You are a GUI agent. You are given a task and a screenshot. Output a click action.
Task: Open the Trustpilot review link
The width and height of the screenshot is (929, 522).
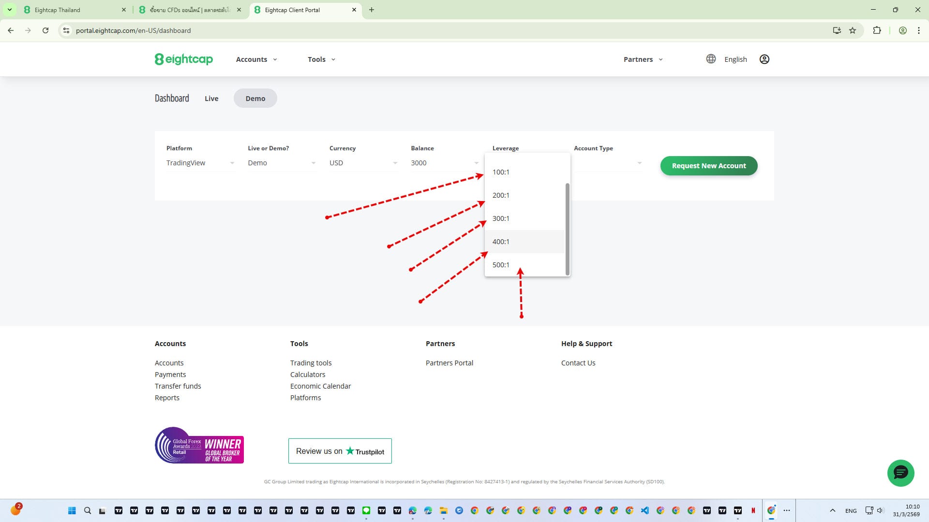[x=340, y=451]
